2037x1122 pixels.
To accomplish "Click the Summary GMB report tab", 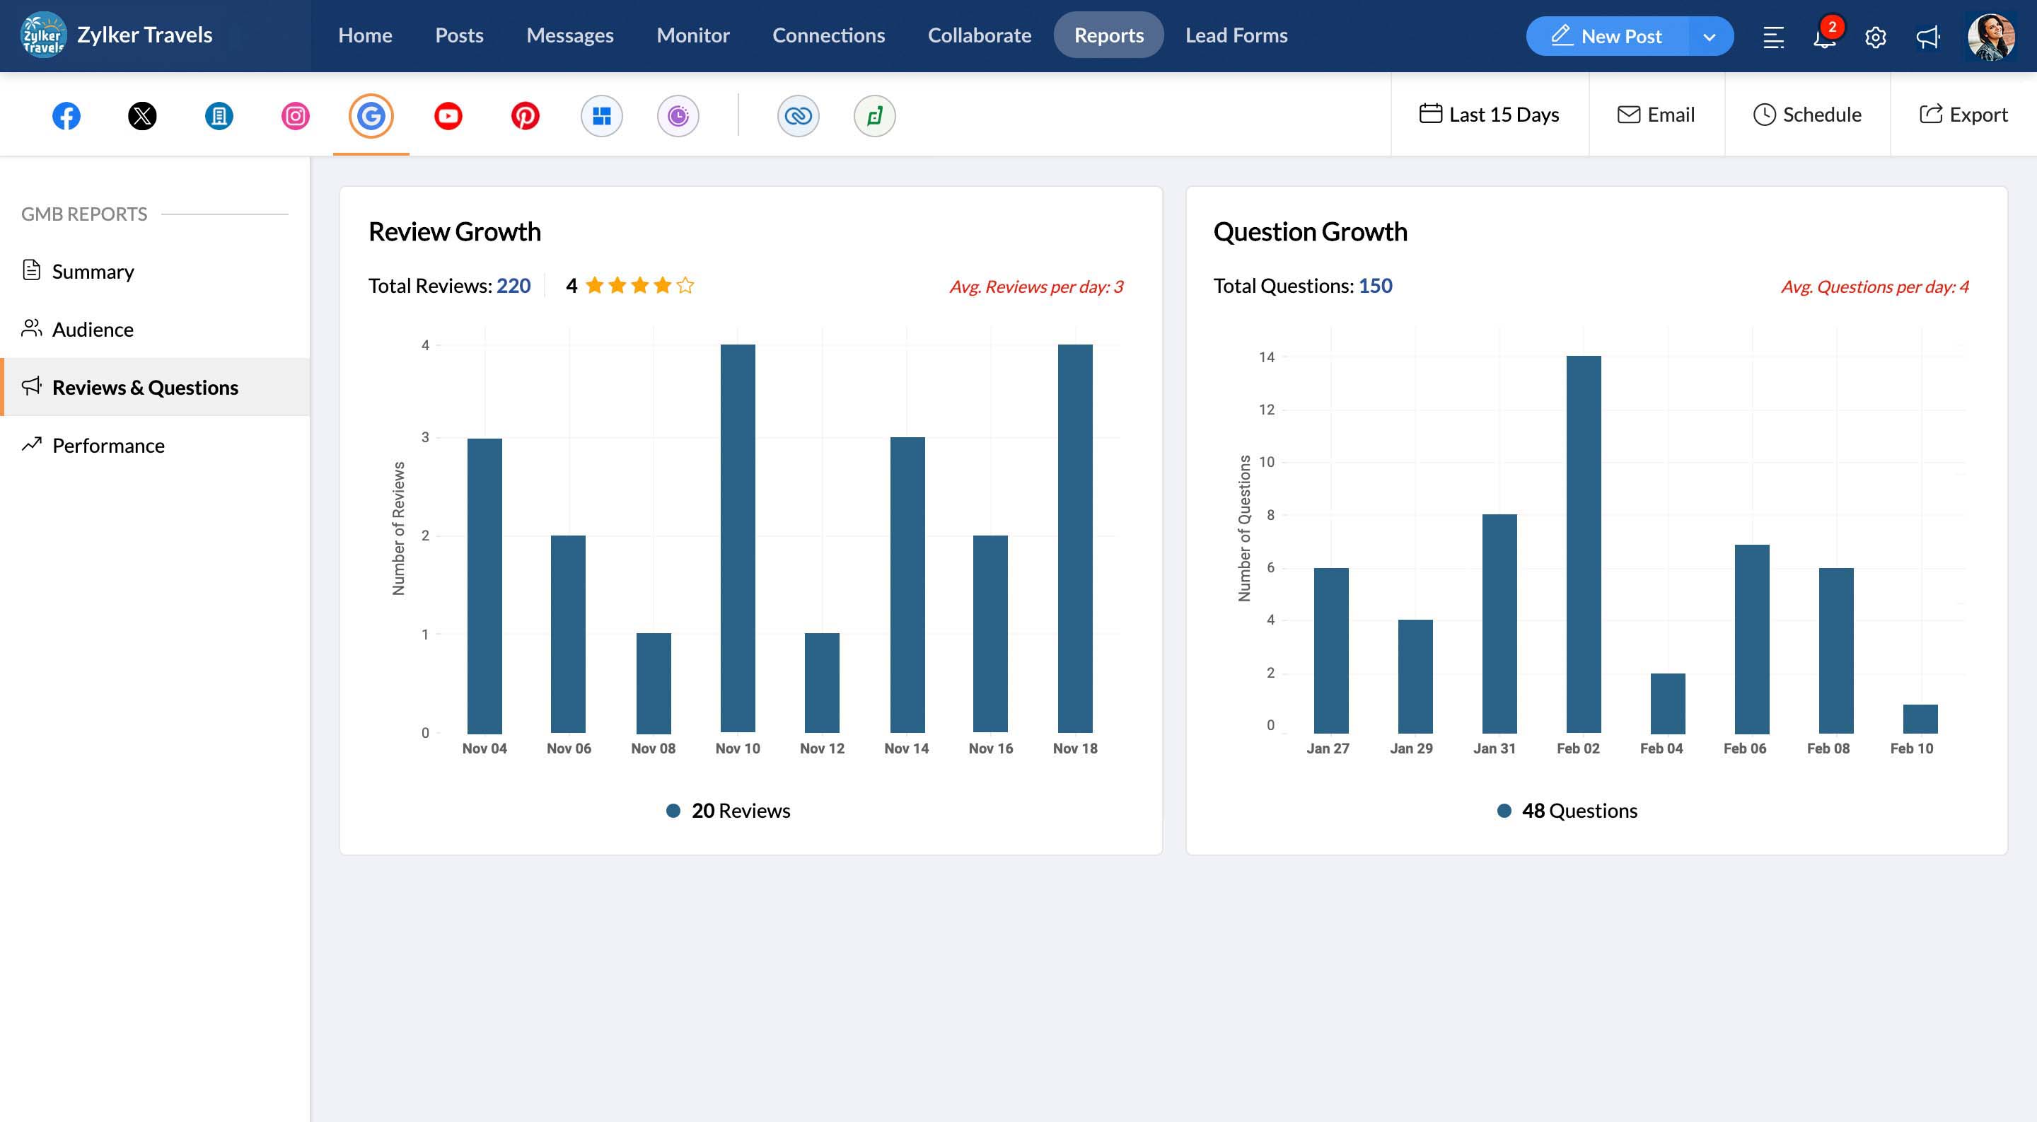I will click(x=93, y=271).
